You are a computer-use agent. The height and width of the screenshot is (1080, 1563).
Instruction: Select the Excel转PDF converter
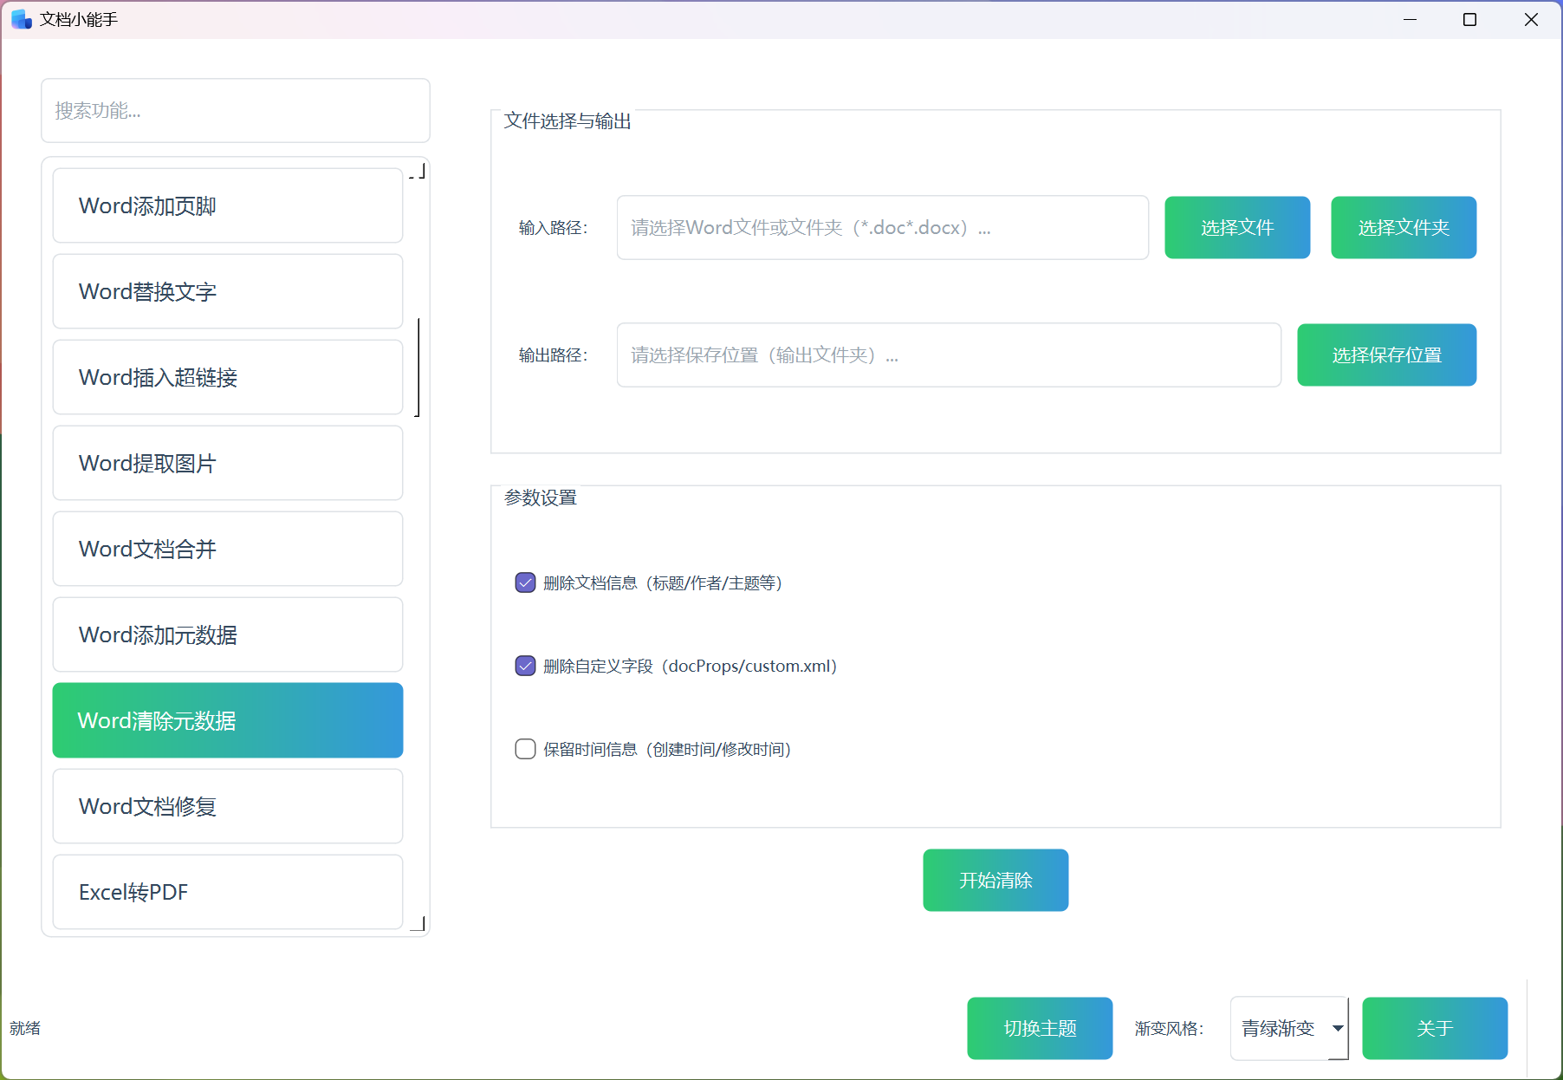tap(227, 892)
